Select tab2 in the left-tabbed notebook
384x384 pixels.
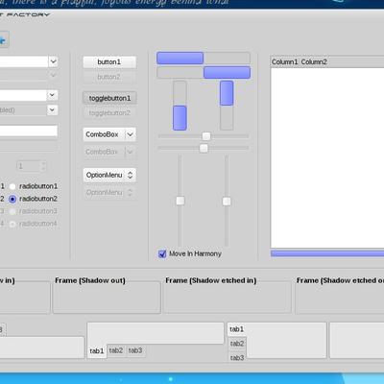[237, 344]
